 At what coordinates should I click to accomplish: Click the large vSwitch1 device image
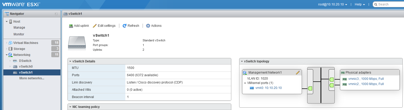coord(77,42)
